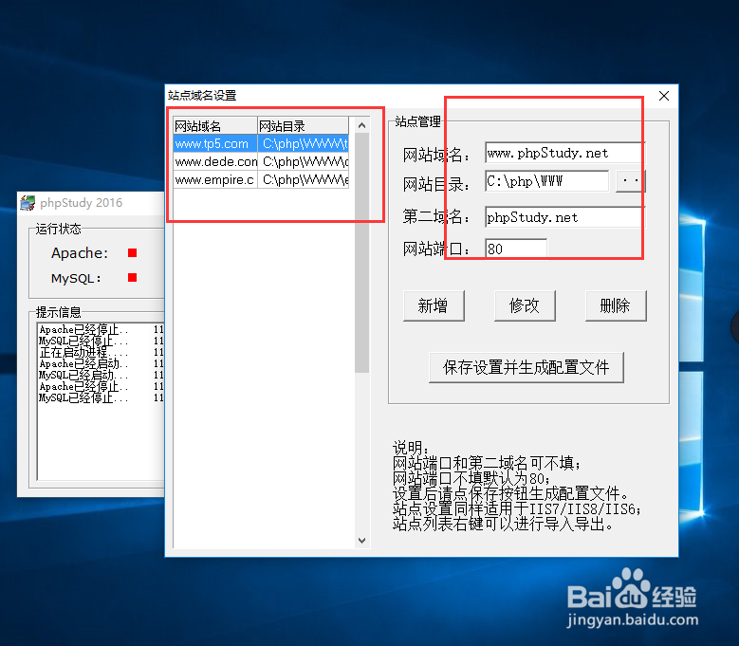Click the empire site directory cell
Screen dimensions: 739x646
coord(304,179)
